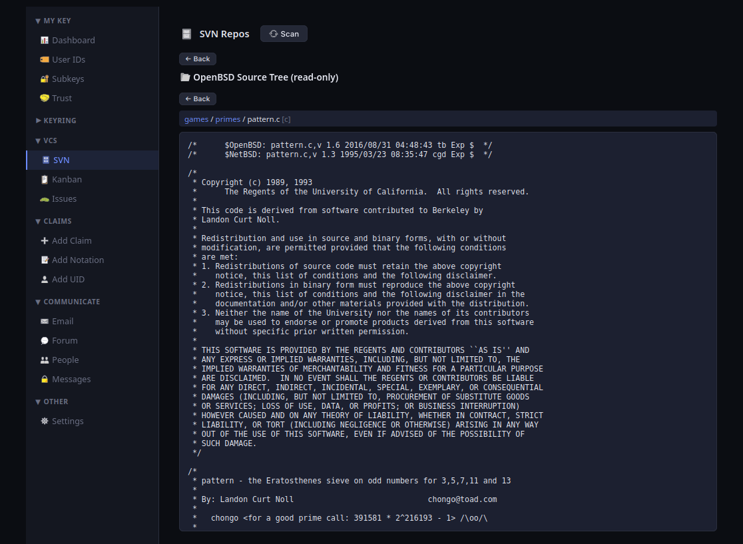Open encrypted Messages
This screenshot has height=544, width=743.
[93, 380]
